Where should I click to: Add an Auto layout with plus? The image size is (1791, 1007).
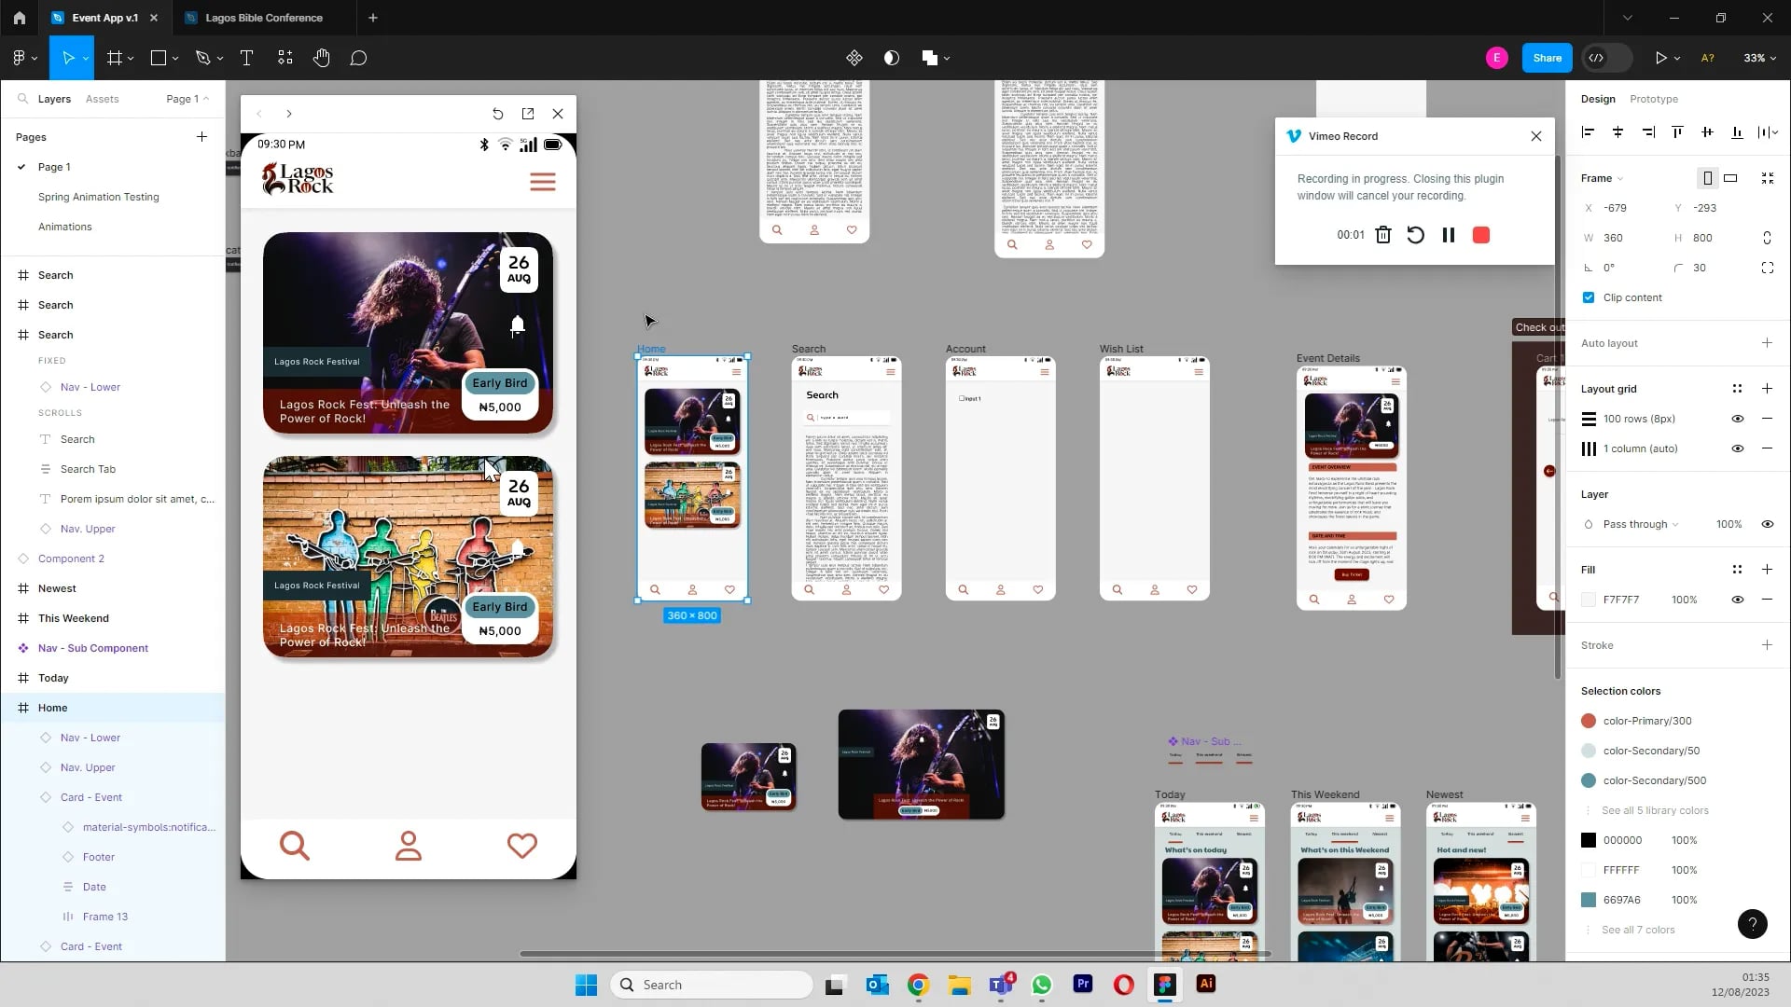tap(1767, 343)
